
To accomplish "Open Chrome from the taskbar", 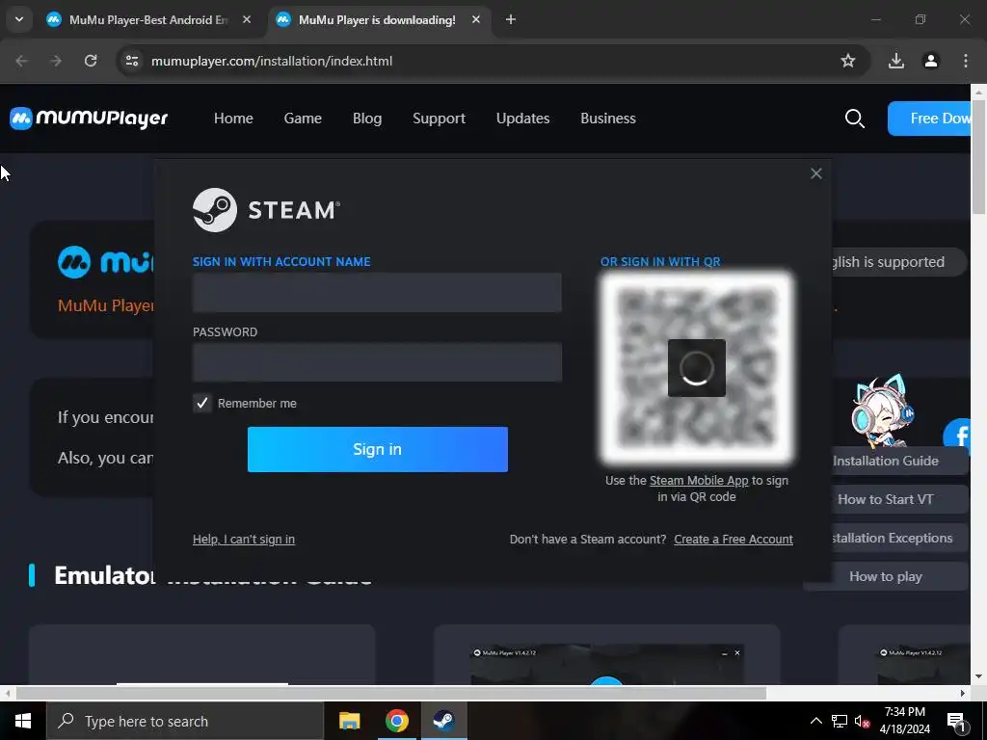I will pos(396,721).
